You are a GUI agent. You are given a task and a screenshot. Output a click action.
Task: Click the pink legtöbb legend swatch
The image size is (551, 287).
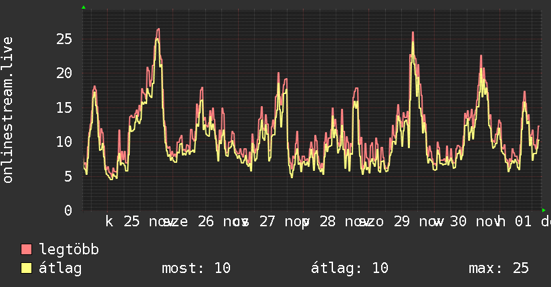[26, 249]
